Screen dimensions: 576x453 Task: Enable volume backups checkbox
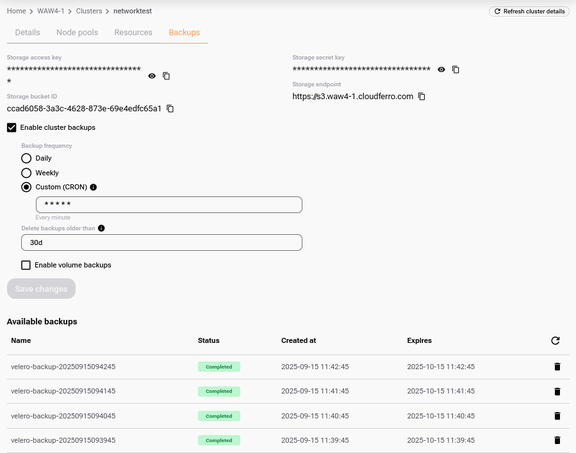(x=26, y=265)
